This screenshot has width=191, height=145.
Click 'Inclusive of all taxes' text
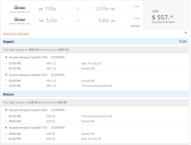[x=163, y=22]
